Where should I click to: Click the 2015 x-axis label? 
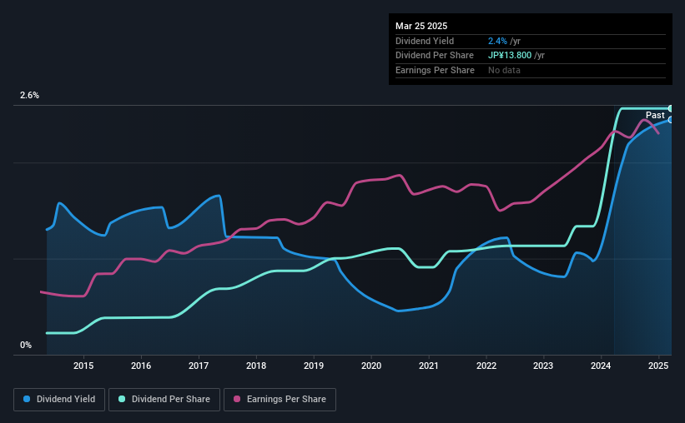pos(83,366)
